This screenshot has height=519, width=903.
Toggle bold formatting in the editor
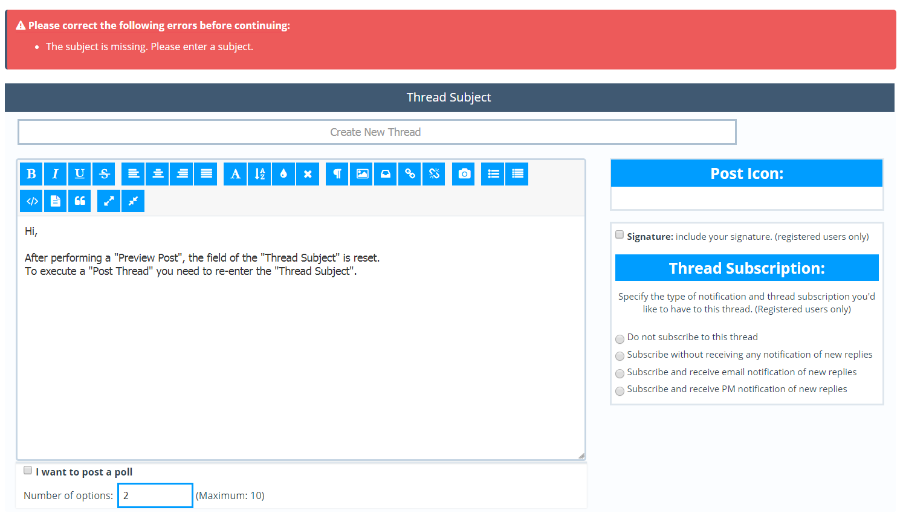click(31, 174)
